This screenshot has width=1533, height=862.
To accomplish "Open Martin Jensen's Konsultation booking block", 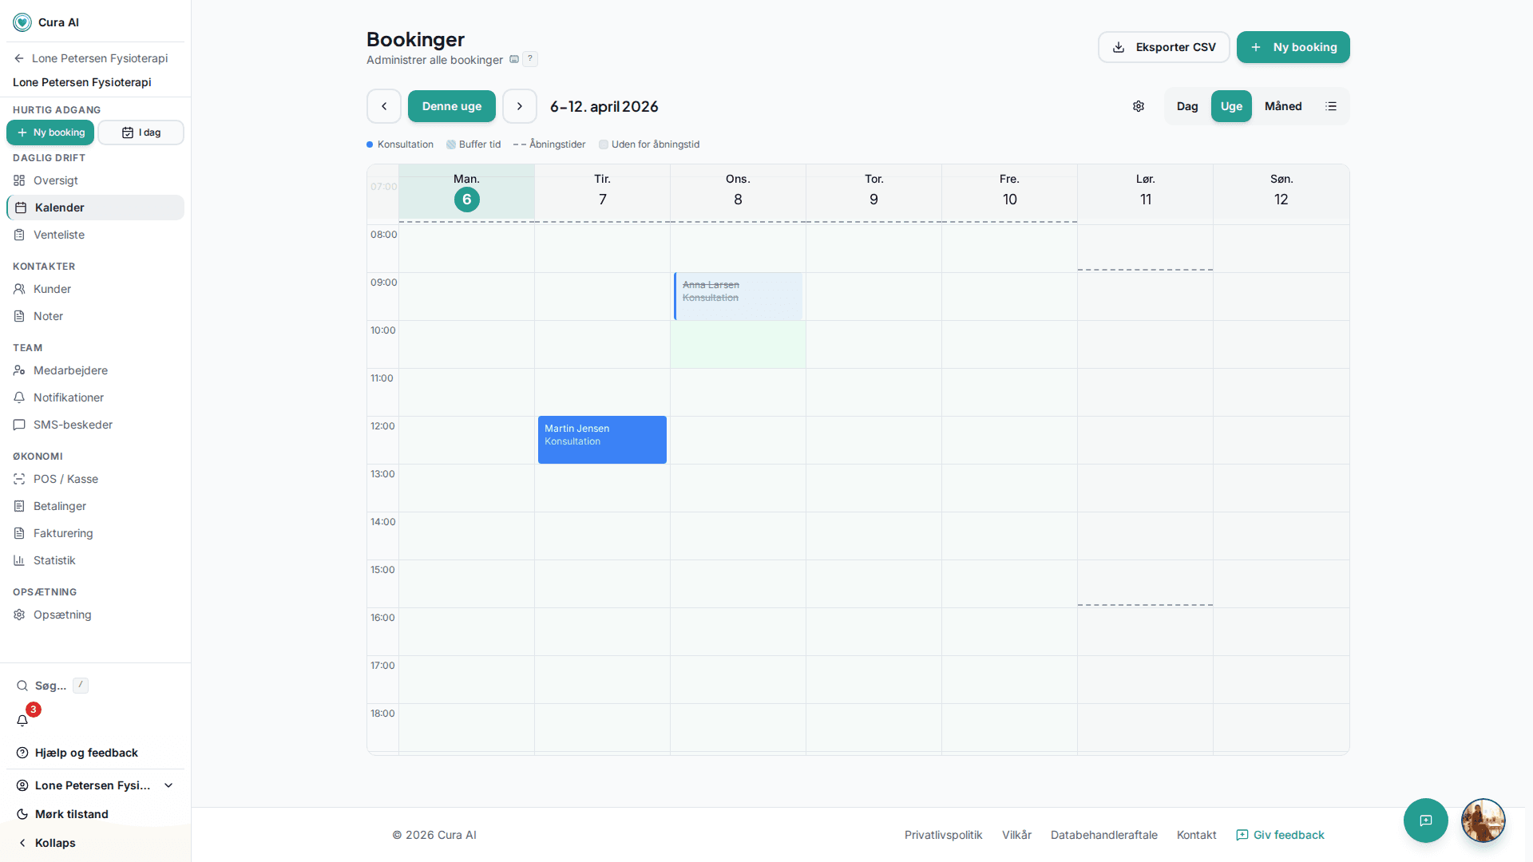I will pyautogui.click(x=602, y=440).
